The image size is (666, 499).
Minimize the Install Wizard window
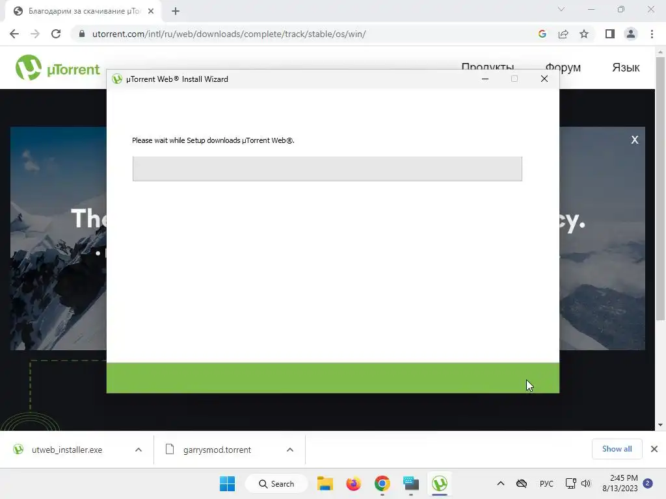tap(485, 79)
